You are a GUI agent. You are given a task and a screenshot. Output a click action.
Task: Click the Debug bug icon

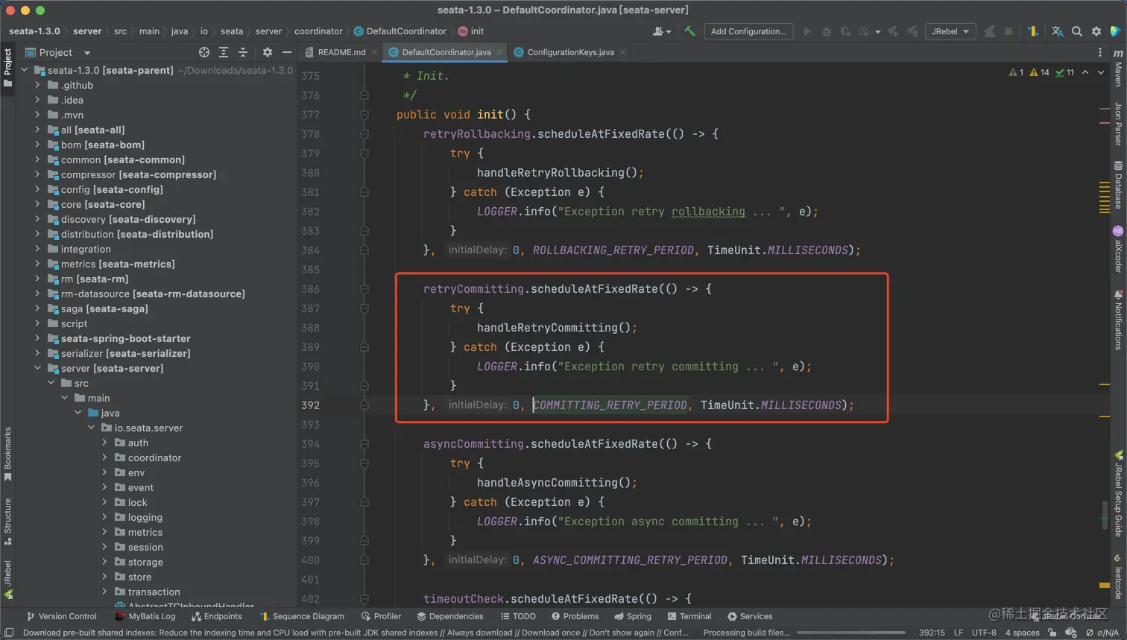point(826,31)
